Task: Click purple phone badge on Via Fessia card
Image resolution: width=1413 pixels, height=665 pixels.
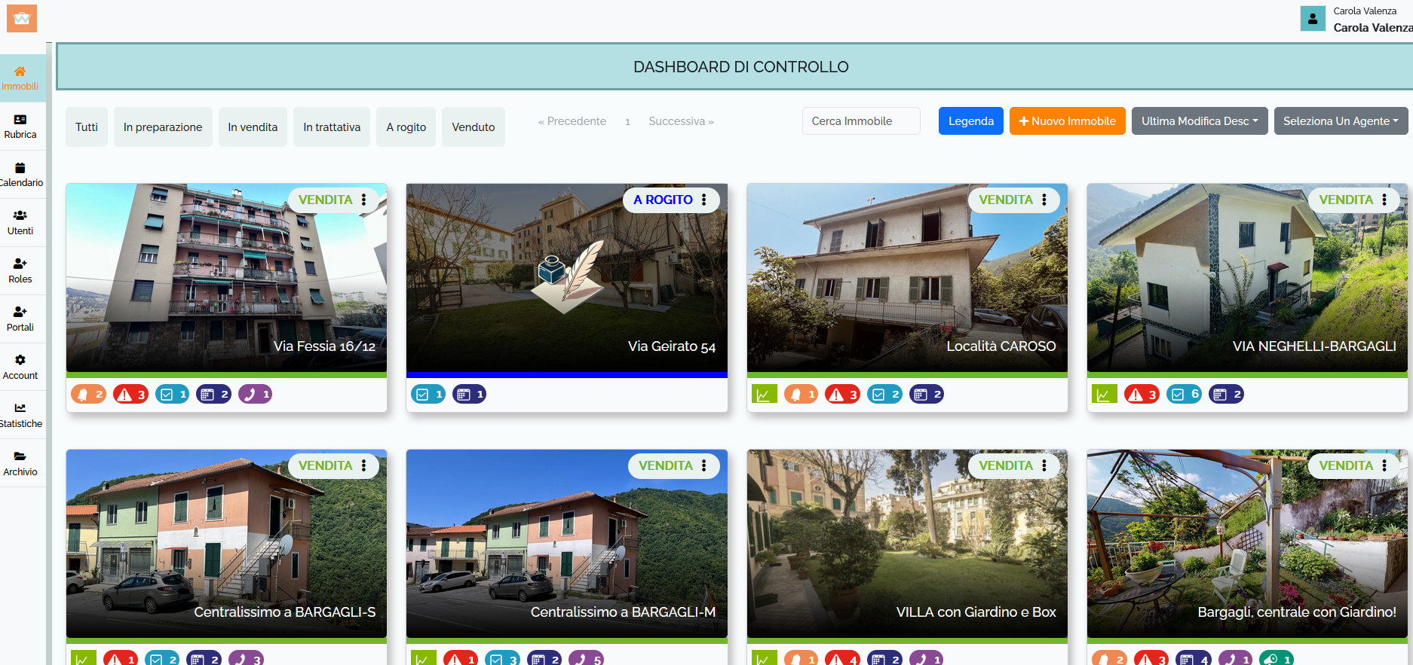Action: click(x=255, y=394)
